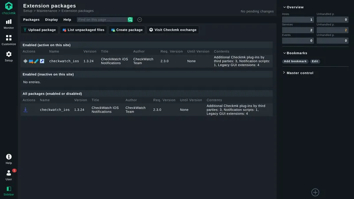The width and height of the screenshot is (354, 199).
Task: Open the Setup gear menu
Action: [x=8, y=57]
